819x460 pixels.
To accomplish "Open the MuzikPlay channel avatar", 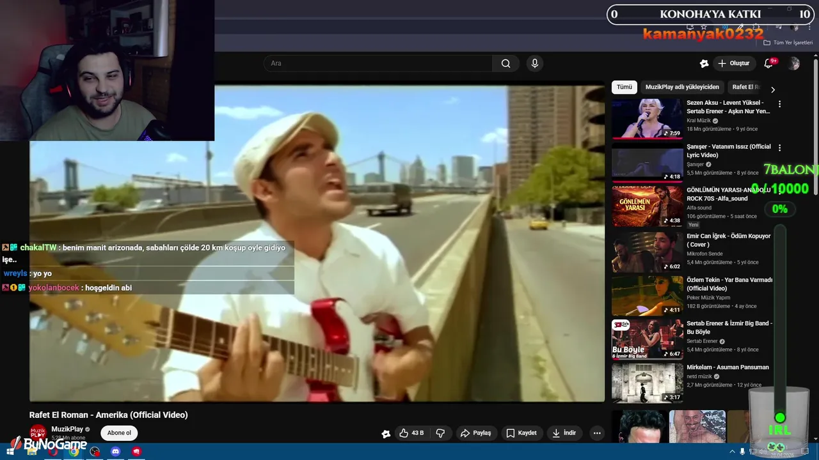I will pyautogui.click(x=38, y=432).
